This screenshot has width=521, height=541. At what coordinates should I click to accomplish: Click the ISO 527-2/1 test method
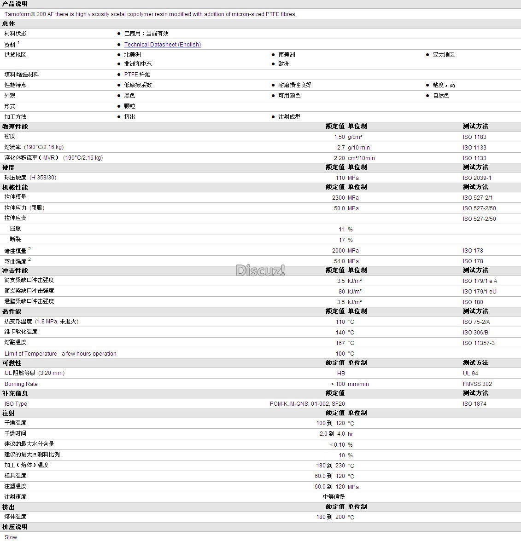pos(477,198)
